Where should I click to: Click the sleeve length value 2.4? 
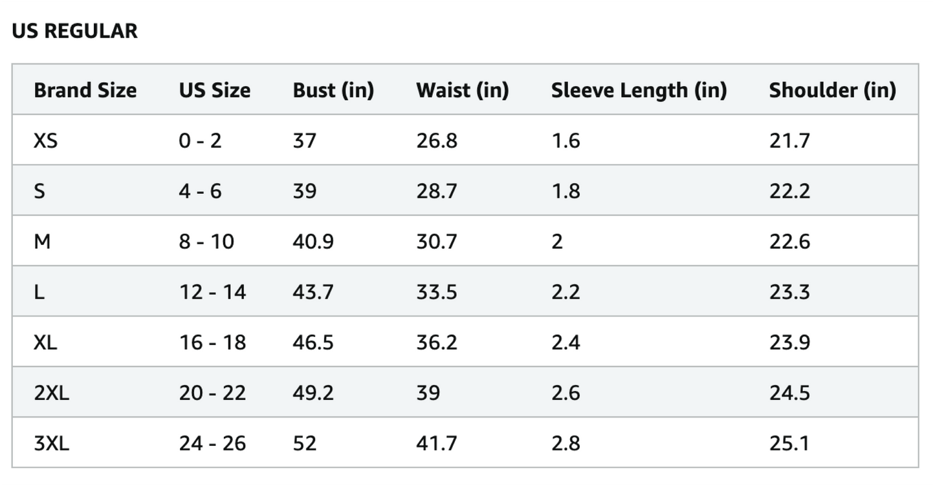click(566, 343)
